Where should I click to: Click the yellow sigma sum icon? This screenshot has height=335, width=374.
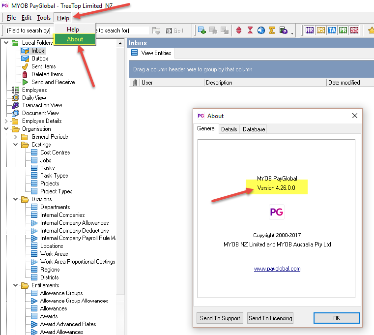[x=272, y=30]
